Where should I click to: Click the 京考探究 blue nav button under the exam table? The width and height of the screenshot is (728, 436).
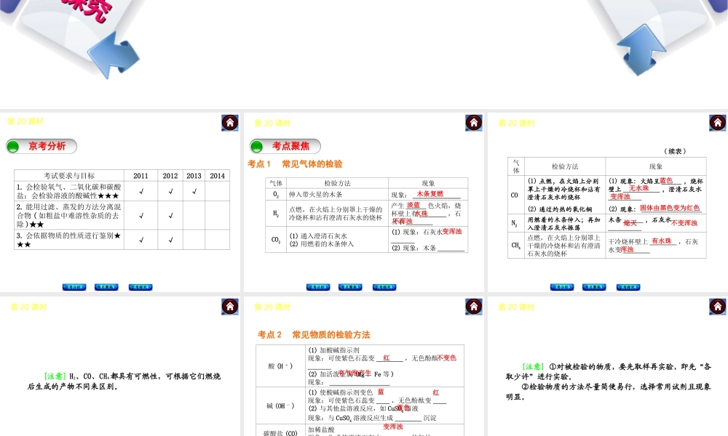(141, 287)
